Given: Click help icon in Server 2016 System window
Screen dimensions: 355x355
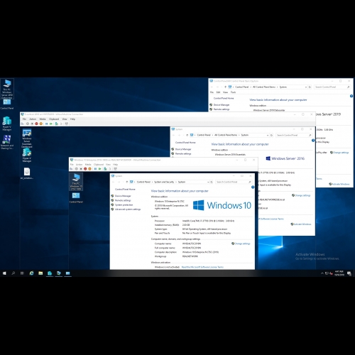Looking at the screenshot, I should pyautogui.click(x=313, y=141).
